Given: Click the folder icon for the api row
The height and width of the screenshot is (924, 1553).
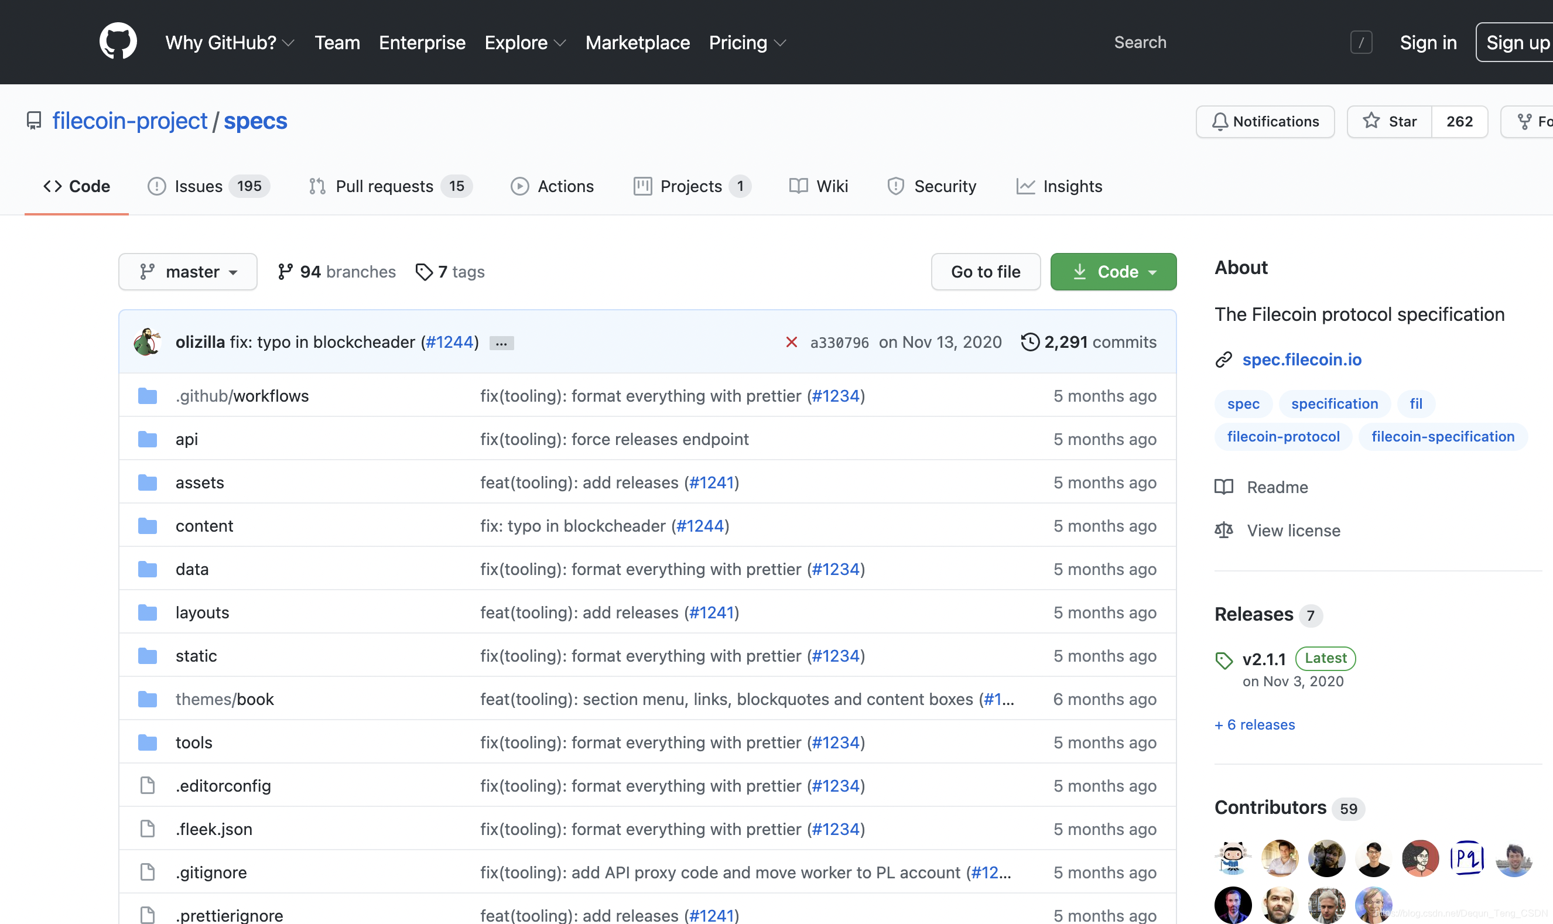Looking at the screenshot, I should pyautogui.click(x=148, y=440).
